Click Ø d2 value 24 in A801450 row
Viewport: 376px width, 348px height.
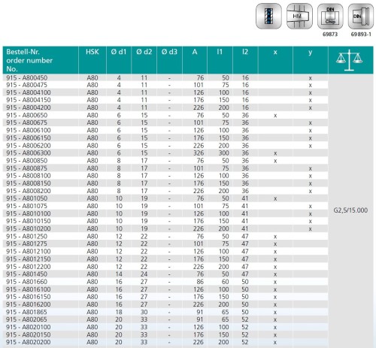(x=144, y=274)
